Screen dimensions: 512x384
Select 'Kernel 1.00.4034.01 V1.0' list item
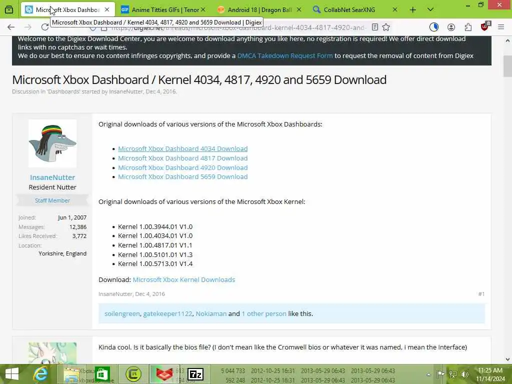(x=155, y=236)
